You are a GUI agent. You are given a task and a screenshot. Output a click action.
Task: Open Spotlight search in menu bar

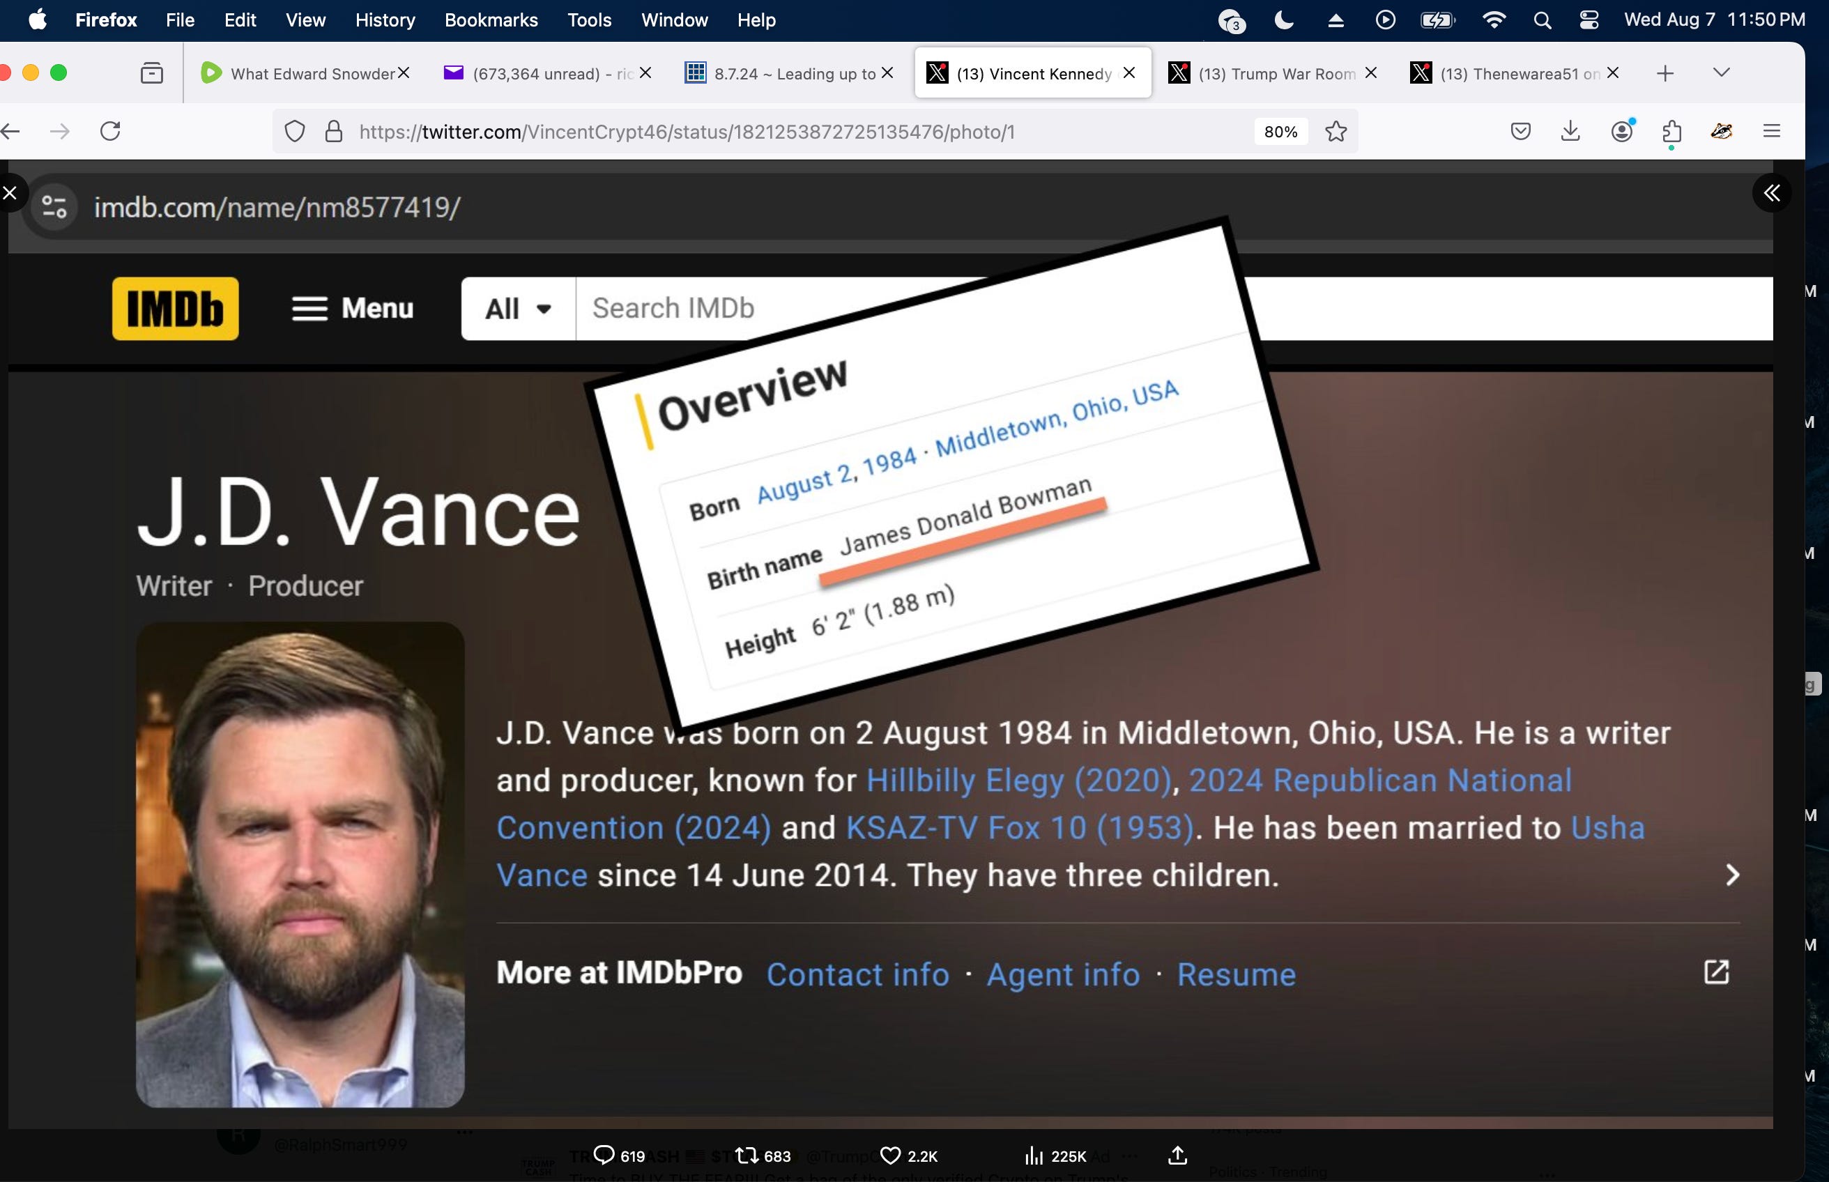[1542, 21]
